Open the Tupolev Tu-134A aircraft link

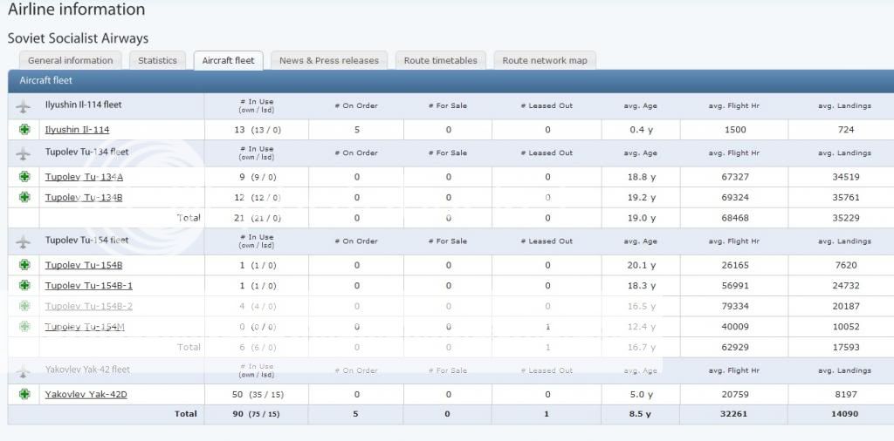pyautogui.click(x=84, y=177)
